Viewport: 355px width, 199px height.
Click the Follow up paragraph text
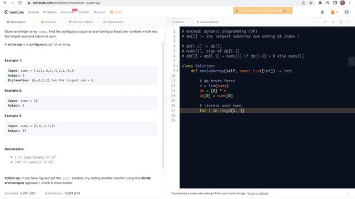[78, 181]
